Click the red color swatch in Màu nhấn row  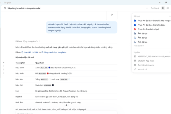47,73
